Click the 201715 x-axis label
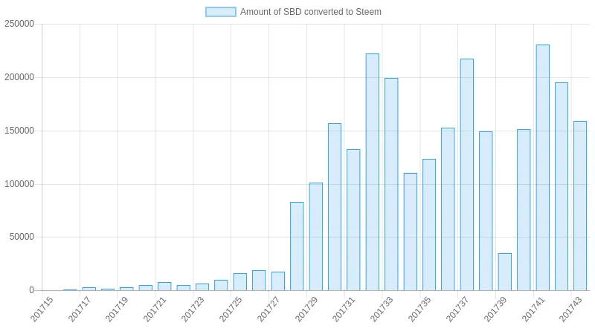595x334 pixels. coord(42,309)
